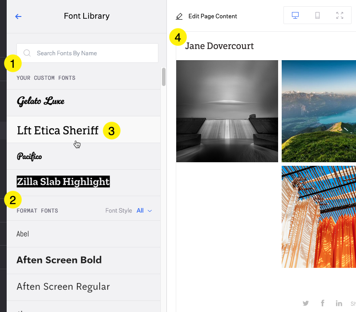Select the Abel font
The width and height of the screenshot is (356, 312).
[x=84, y=234]
